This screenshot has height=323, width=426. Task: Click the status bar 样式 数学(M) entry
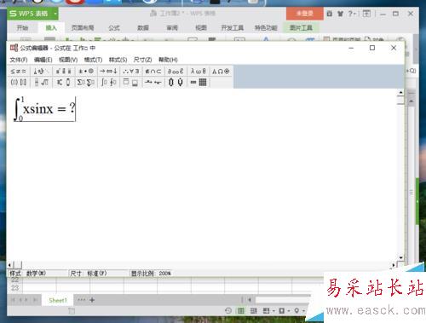click(28, 274)
